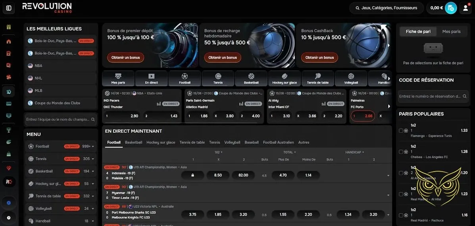Switch to Tennis de table live tab
The width and height of the screenshot is (475, 226).
point(192,142)
